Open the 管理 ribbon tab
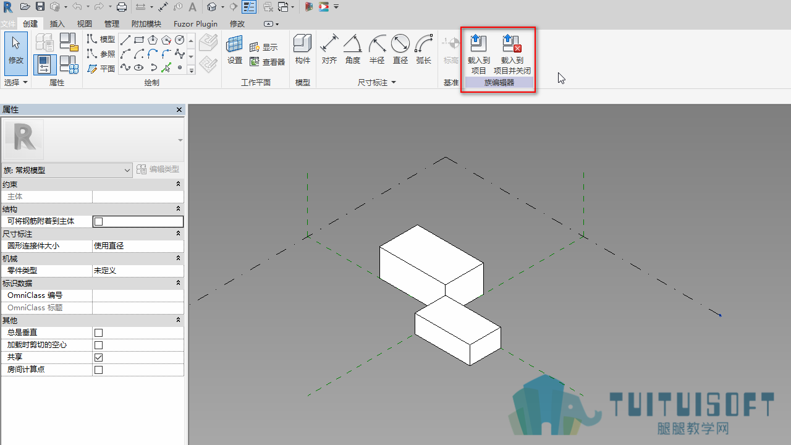Screen dimensions: 791x445 point(112,24)
